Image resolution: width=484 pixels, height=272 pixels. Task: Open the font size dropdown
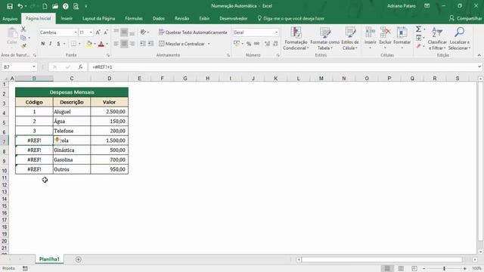[91, 32]
